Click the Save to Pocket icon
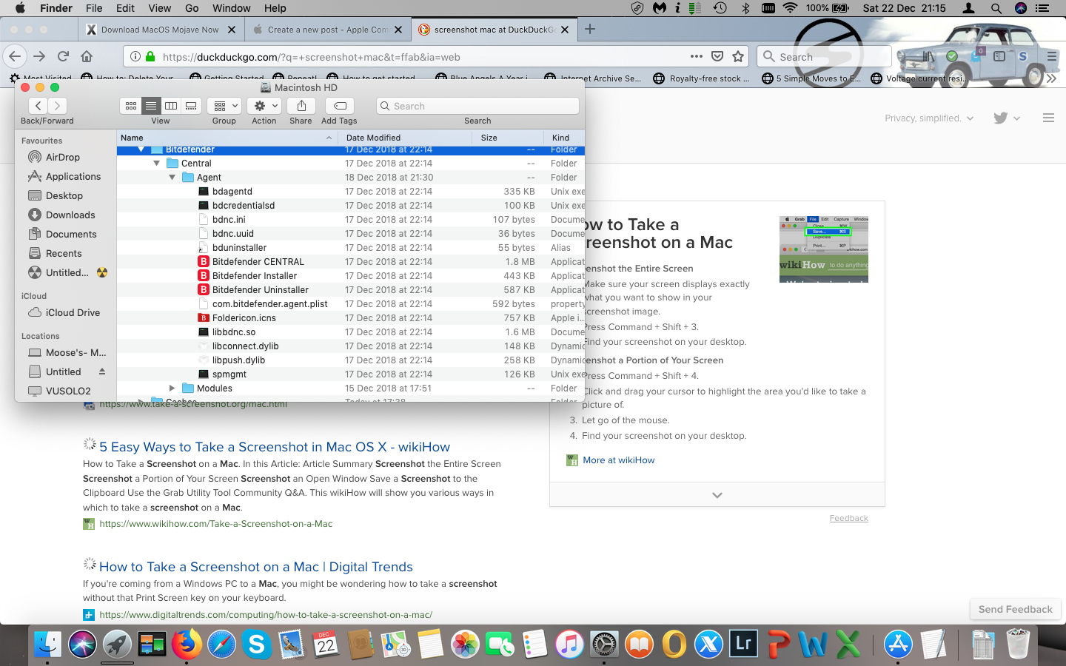The height and width of the screenshot is (666, 1066). (717, 56)
